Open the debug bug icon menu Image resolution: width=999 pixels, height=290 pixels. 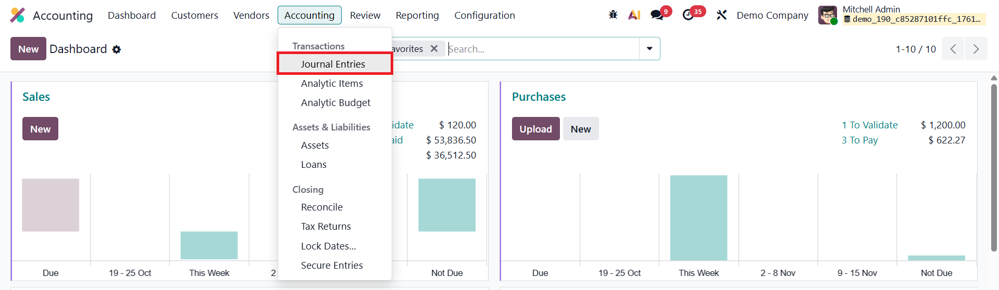pos(613,15)
